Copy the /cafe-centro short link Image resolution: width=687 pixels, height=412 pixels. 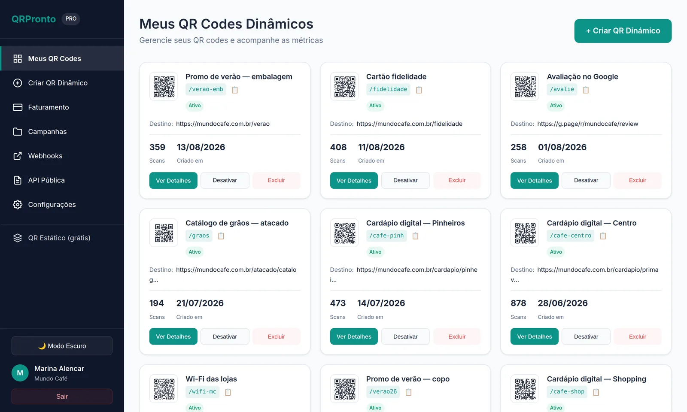click(603, 236)
